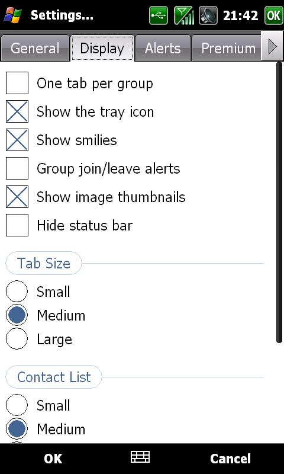Open the Windows Start flag icon

click(12, 15)
